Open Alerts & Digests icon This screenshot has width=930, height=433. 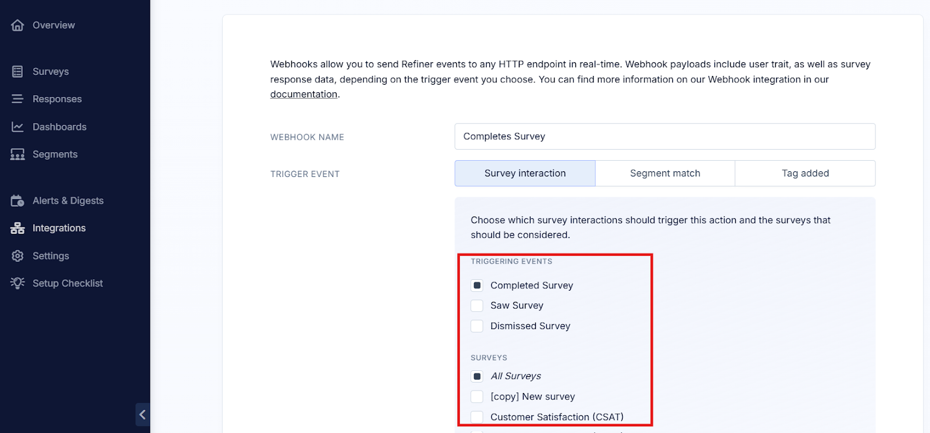[17, 201]
